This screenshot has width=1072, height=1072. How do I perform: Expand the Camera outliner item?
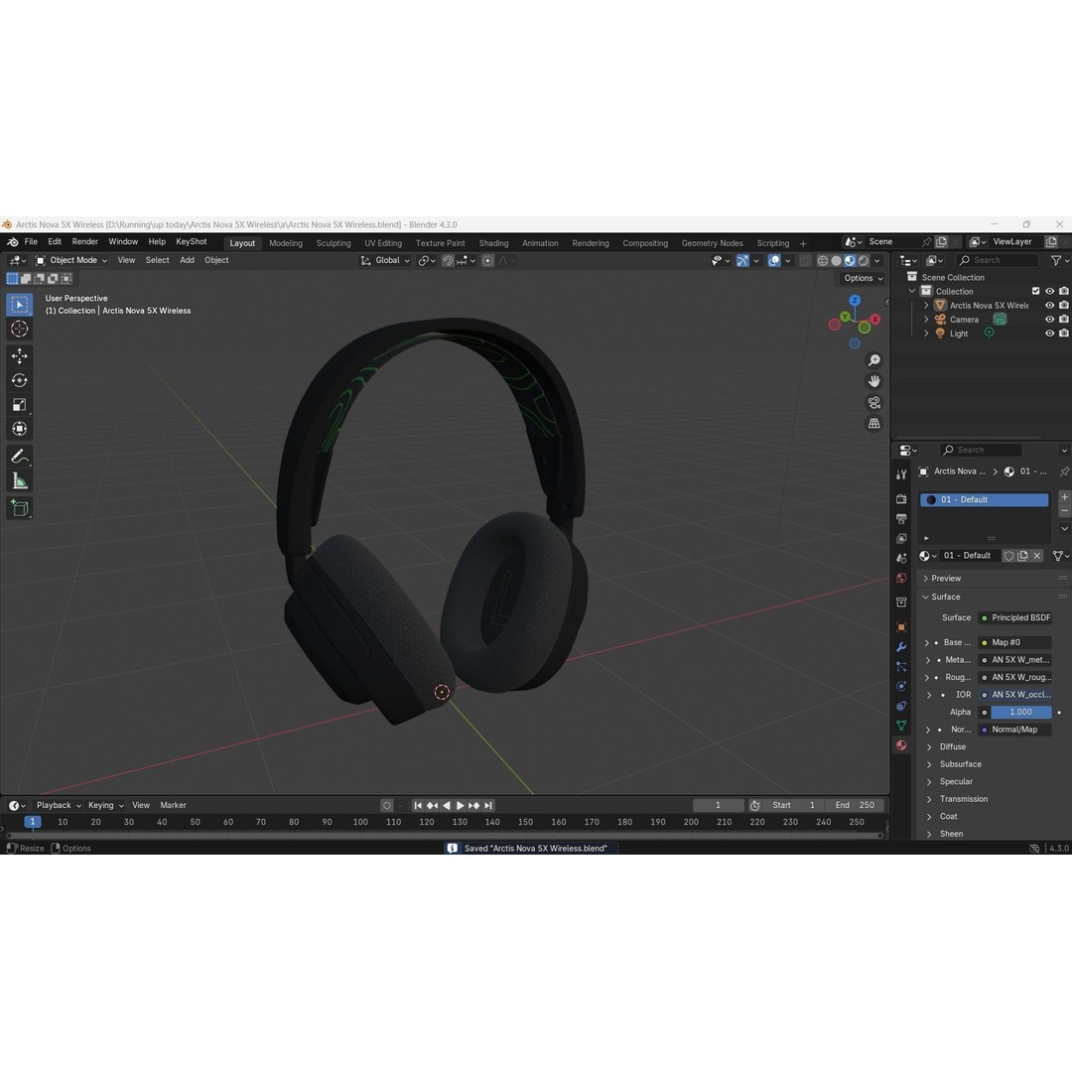coord(926,320)
